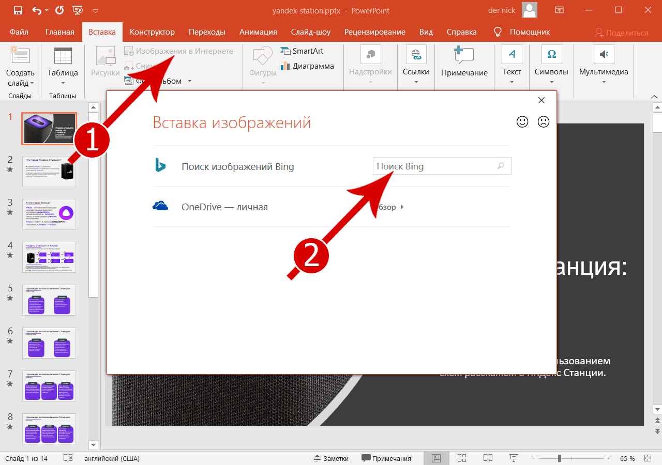Click the Помощник lightbulb search
Screen dimensions: 662x465
(x=521, y=32)
